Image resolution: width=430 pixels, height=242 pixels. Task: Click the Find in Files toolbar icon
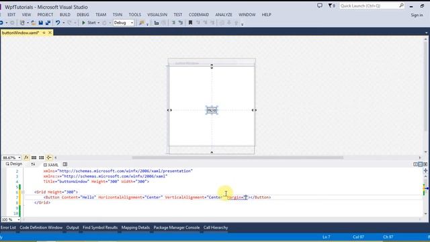142,23
